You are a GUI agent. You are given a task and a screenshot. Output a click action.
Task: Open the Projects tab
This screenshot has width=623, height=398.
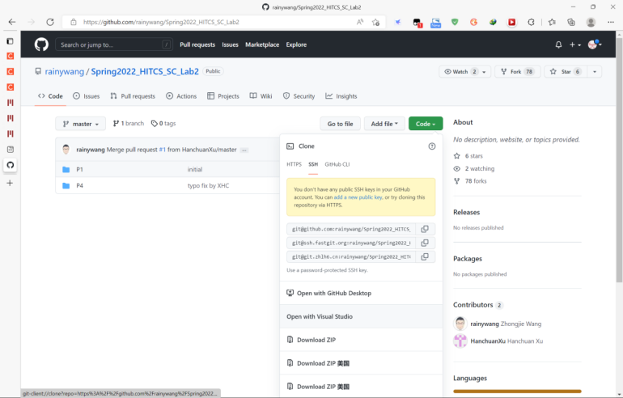[223, 96]
